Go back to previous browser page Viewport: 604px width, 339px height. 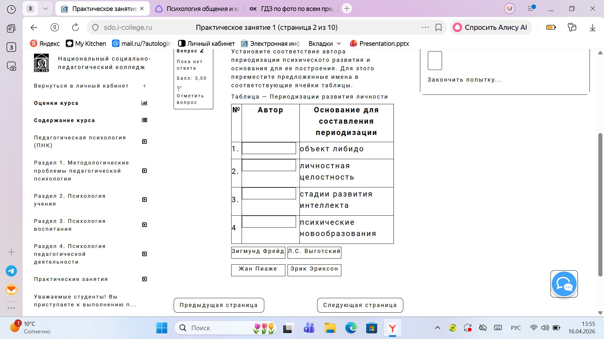click(x=34, y=28)
